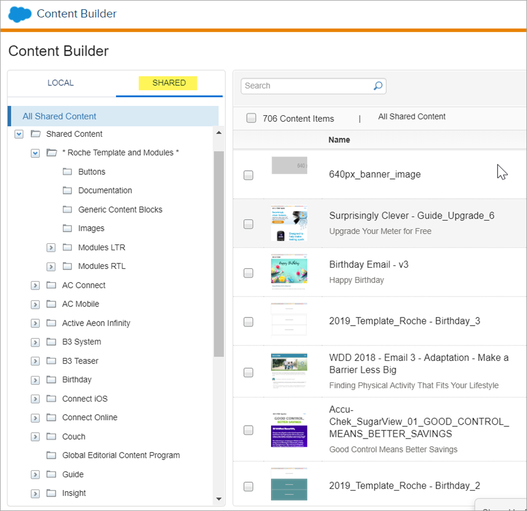The height and width of the screenshot is (511, 527).
Task: Expand the Modules LTR folder
Action: [51, 248]
